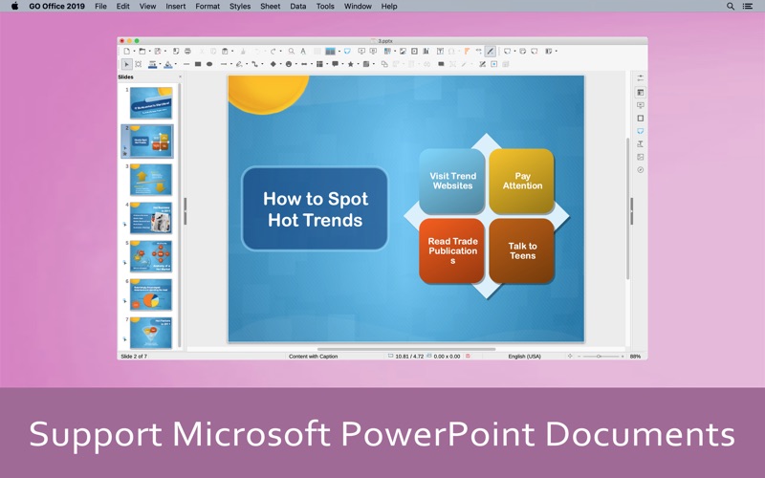Image resolution: width=765 pixels, height=478 pixels.
Task: Select slide 4 thumbnail
Action: [151, 218]
